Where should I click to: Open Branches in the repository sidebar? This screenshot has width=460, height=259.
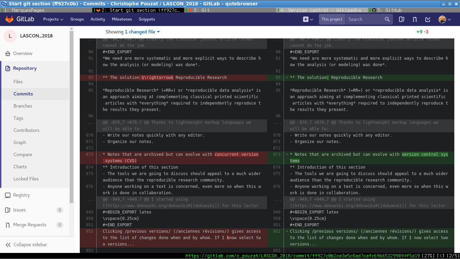(x=23, y=106)
